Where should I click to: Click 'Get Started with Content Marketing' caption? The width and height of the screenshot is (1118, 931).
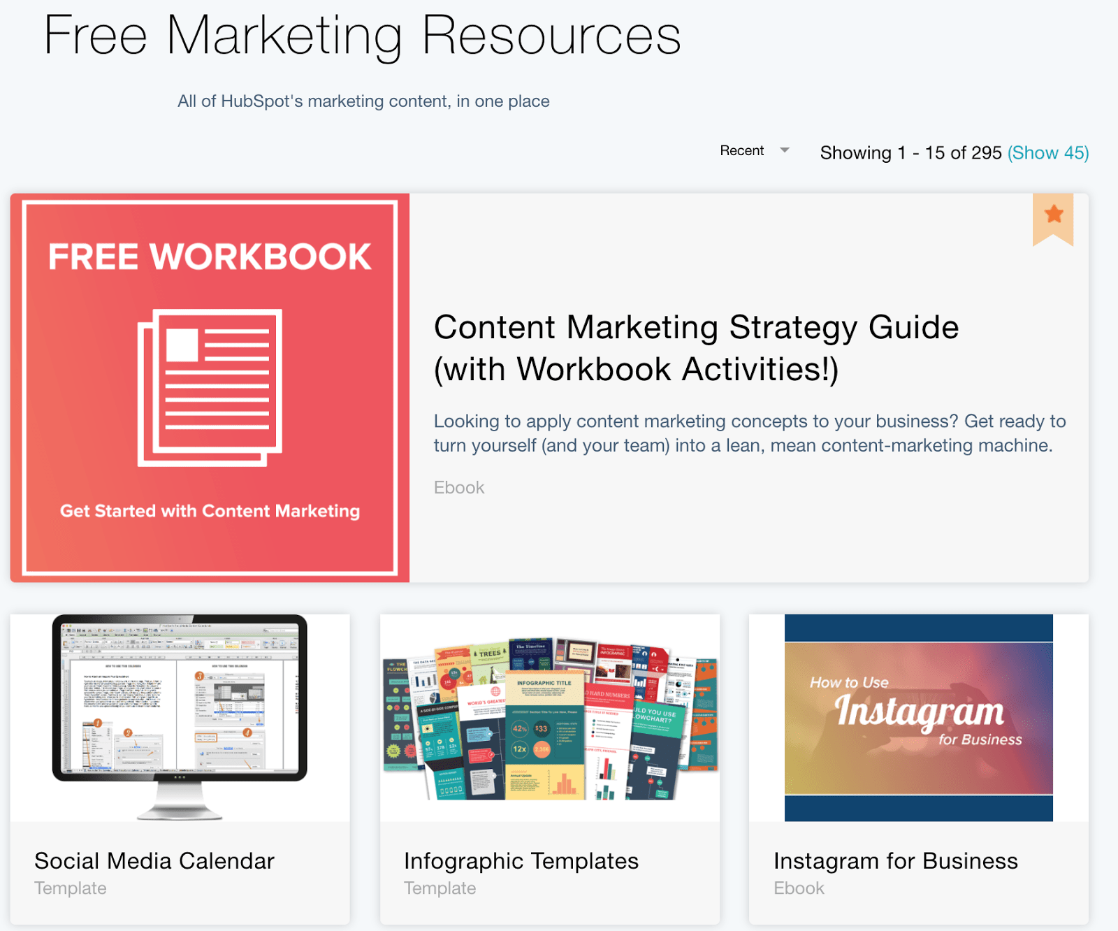pos(210,512)
